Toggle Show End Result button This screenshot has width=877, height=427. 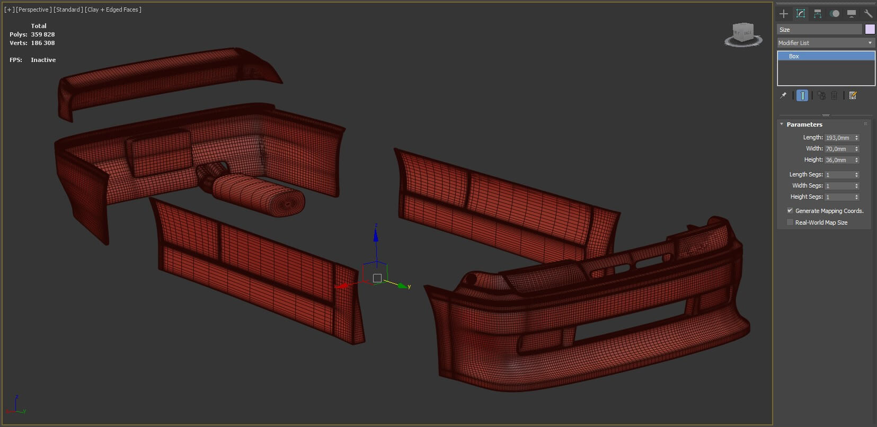pyautogui.click(x=802, y=95)
